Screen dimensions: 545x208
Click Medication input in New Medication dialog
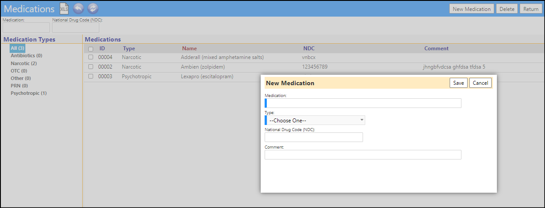pos(364,103)
